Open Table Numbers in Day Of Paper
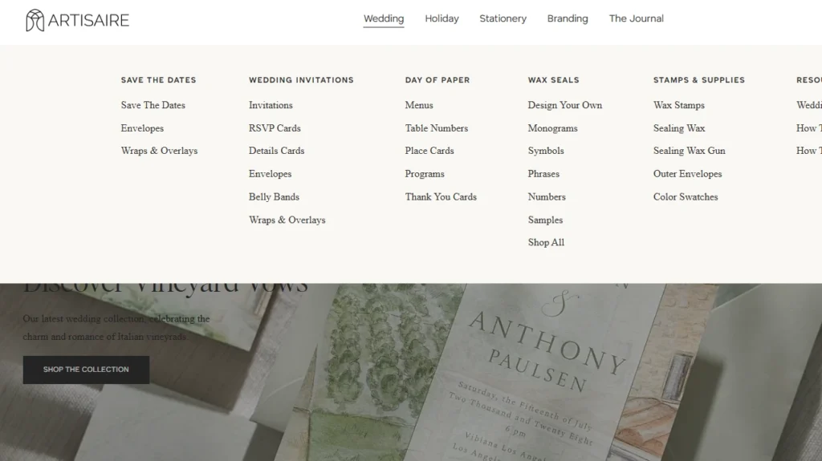822x461 pixels. click(436, 128)
